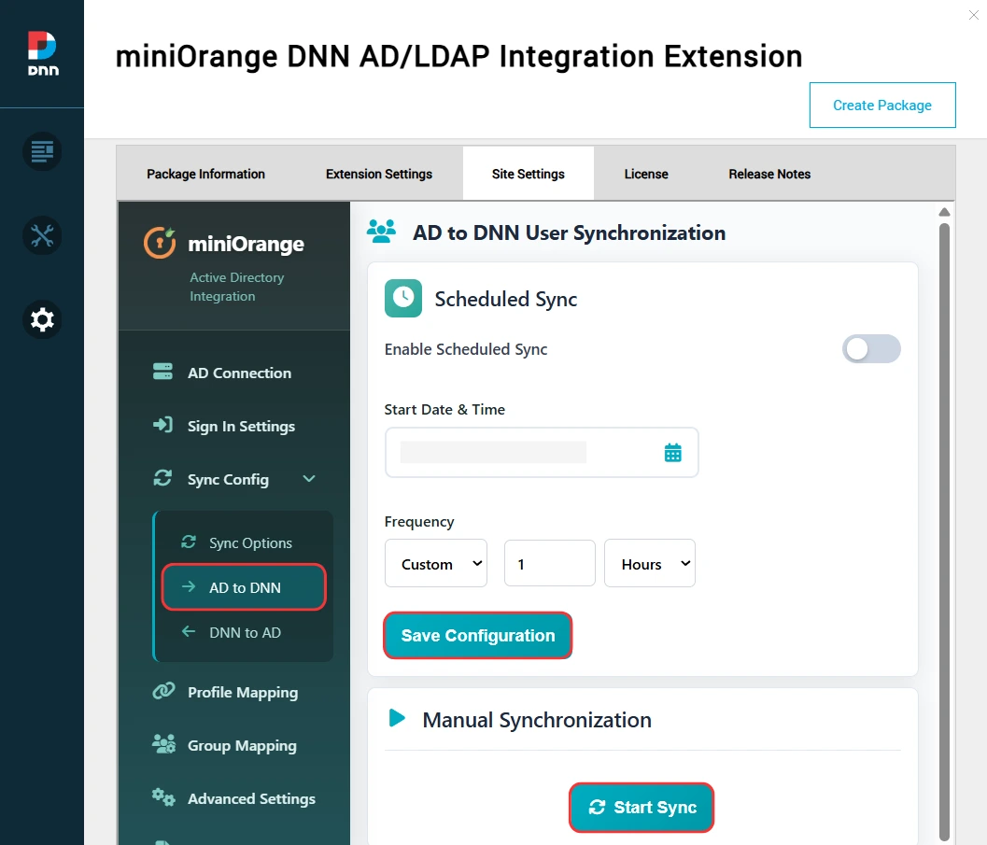987x845 pixels.
Task: Open the Hours unit dropdown
Action: [650, 563]
